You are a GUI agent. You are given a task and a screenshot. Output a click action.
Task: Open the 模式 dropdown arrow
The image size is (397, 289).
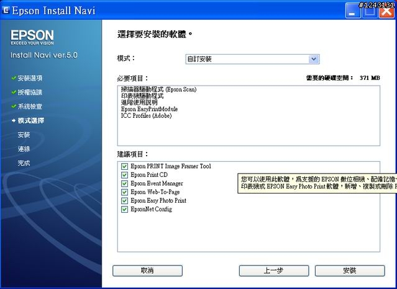pos(314,59)
